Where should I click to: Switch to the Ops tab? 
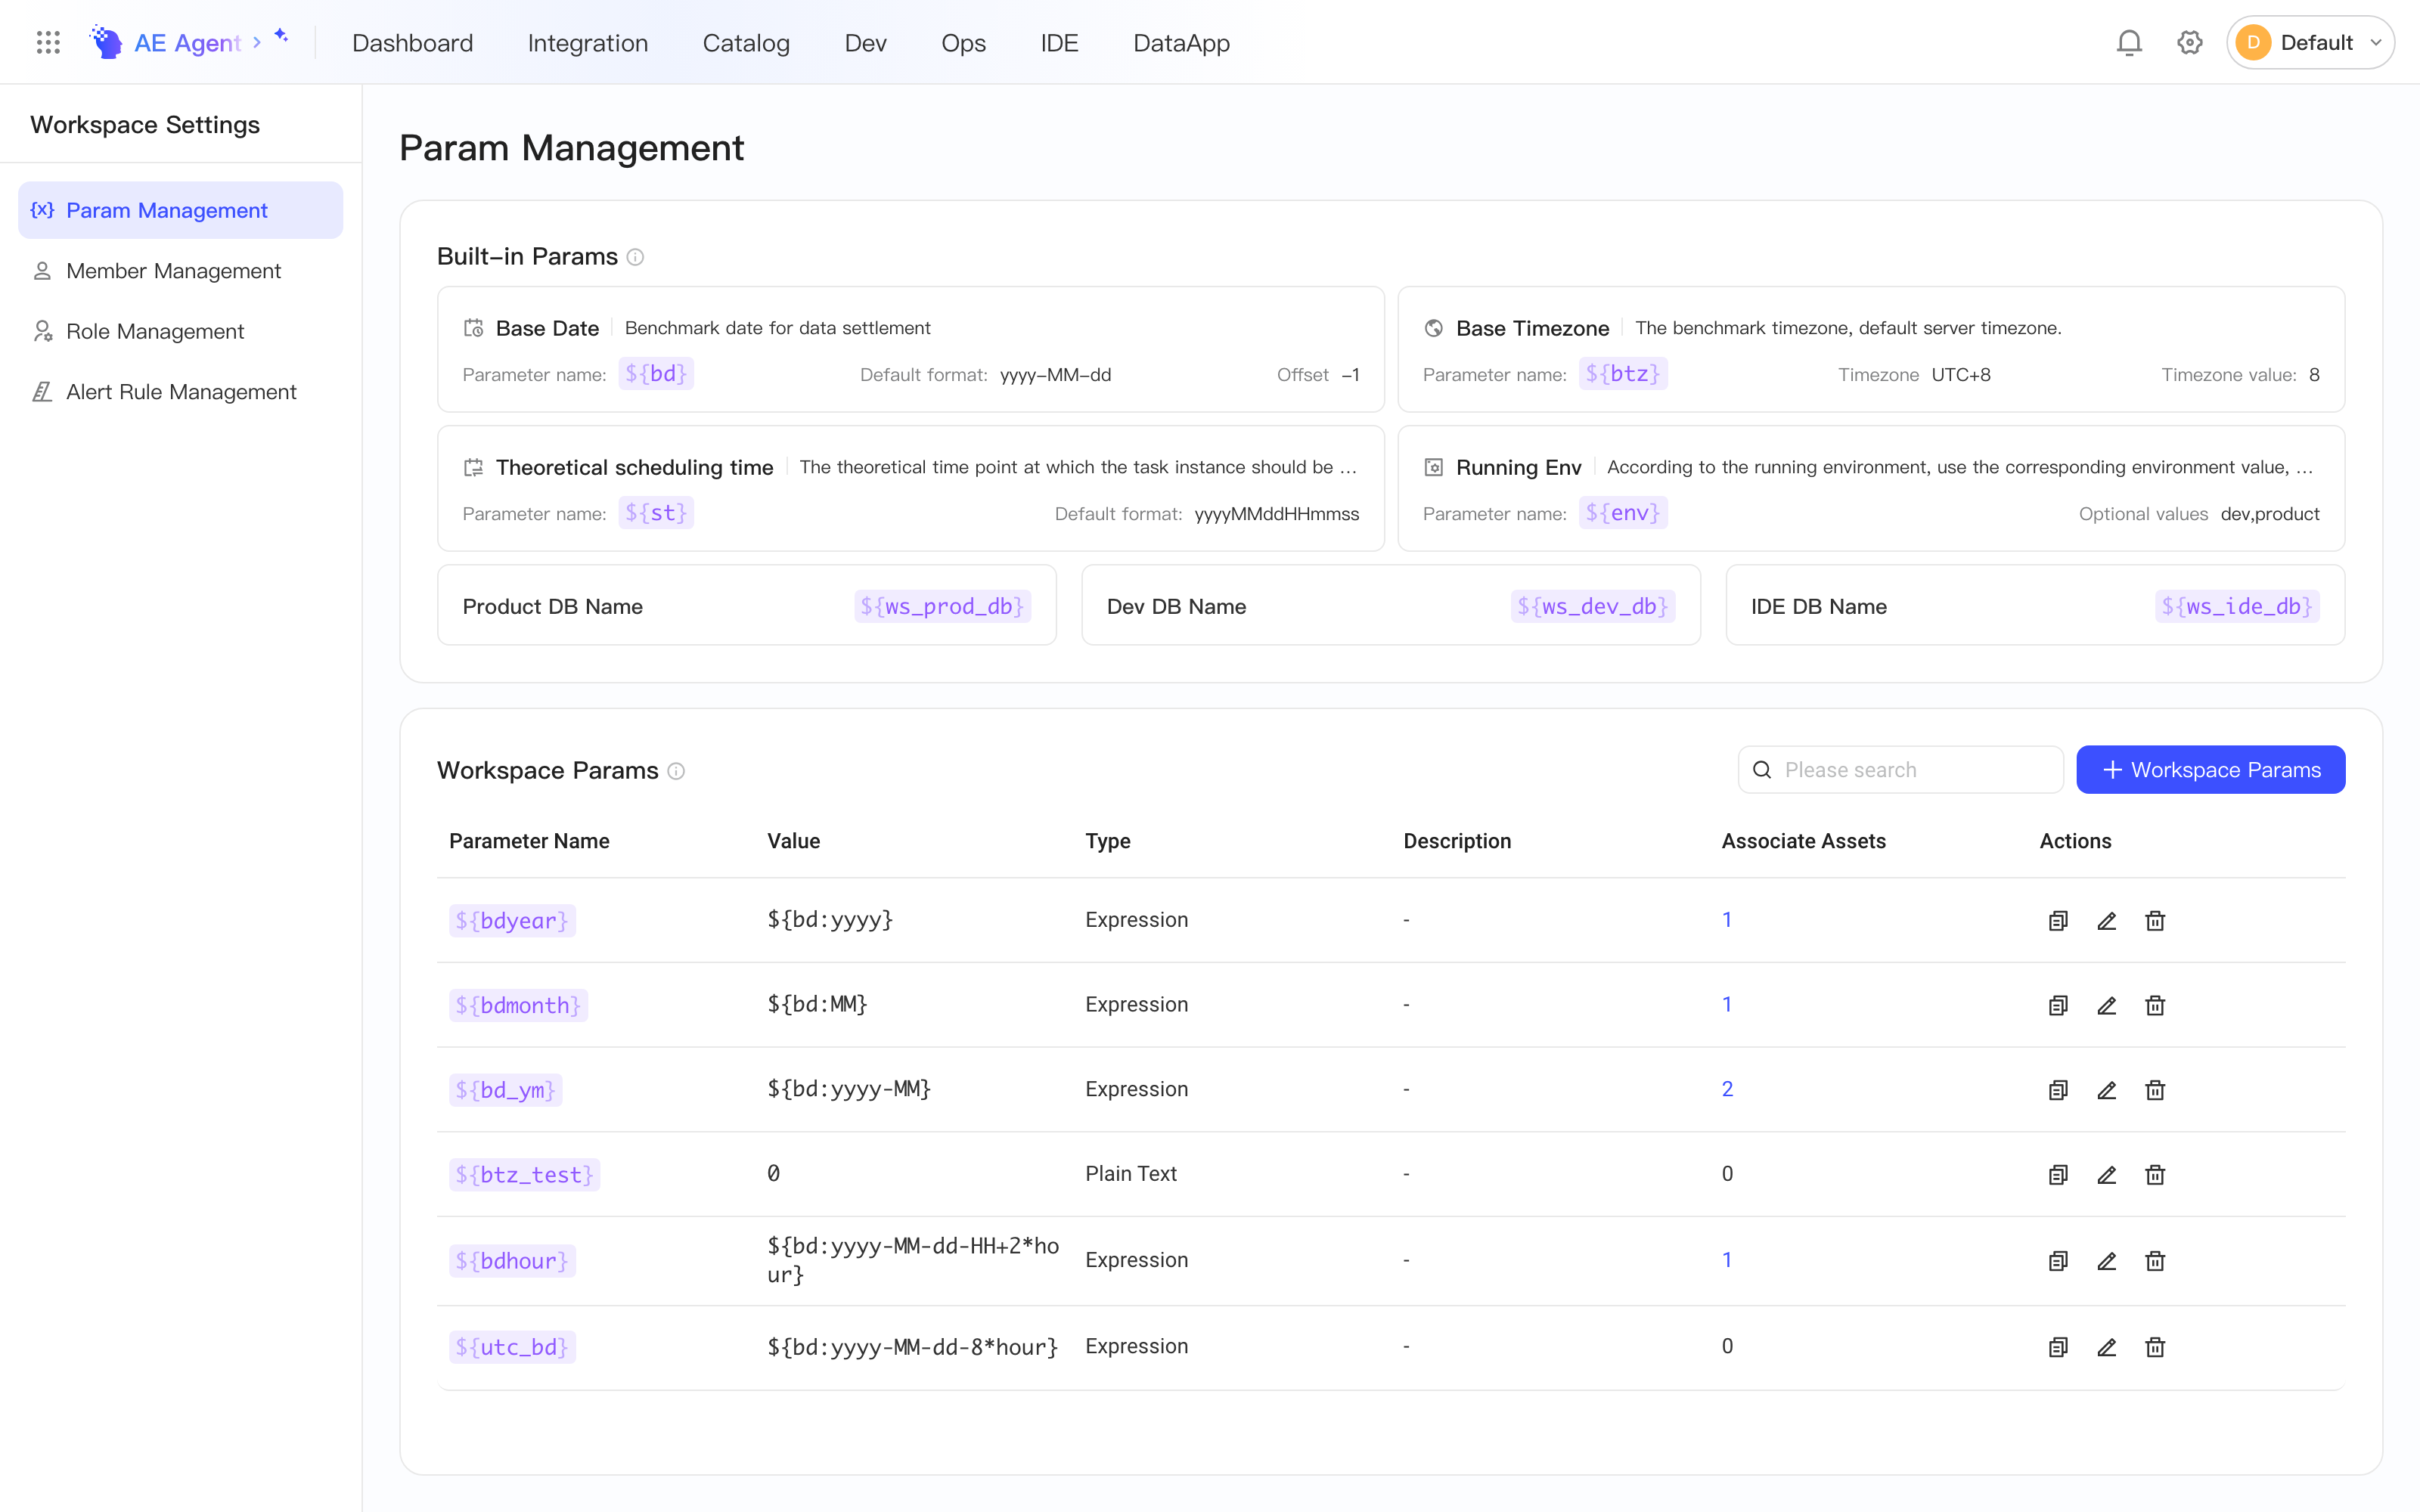[x=963, y=43]
